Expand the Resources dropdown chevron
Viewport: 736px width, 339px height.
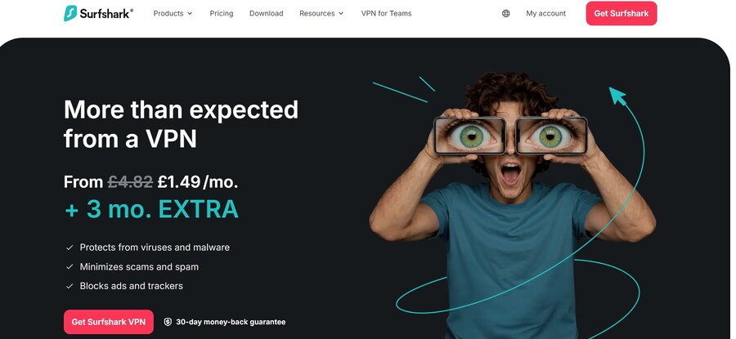[341, 14]
